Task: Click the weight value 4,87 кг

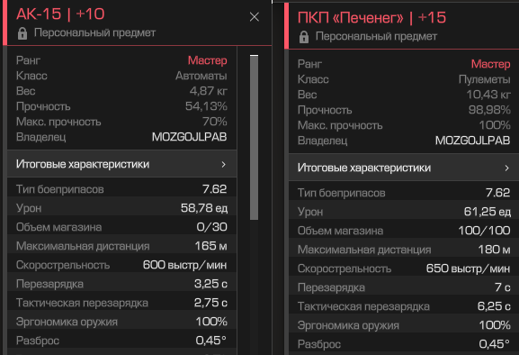Action: click(209, 91)
